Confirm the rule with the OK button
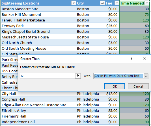 click(115, 86)
